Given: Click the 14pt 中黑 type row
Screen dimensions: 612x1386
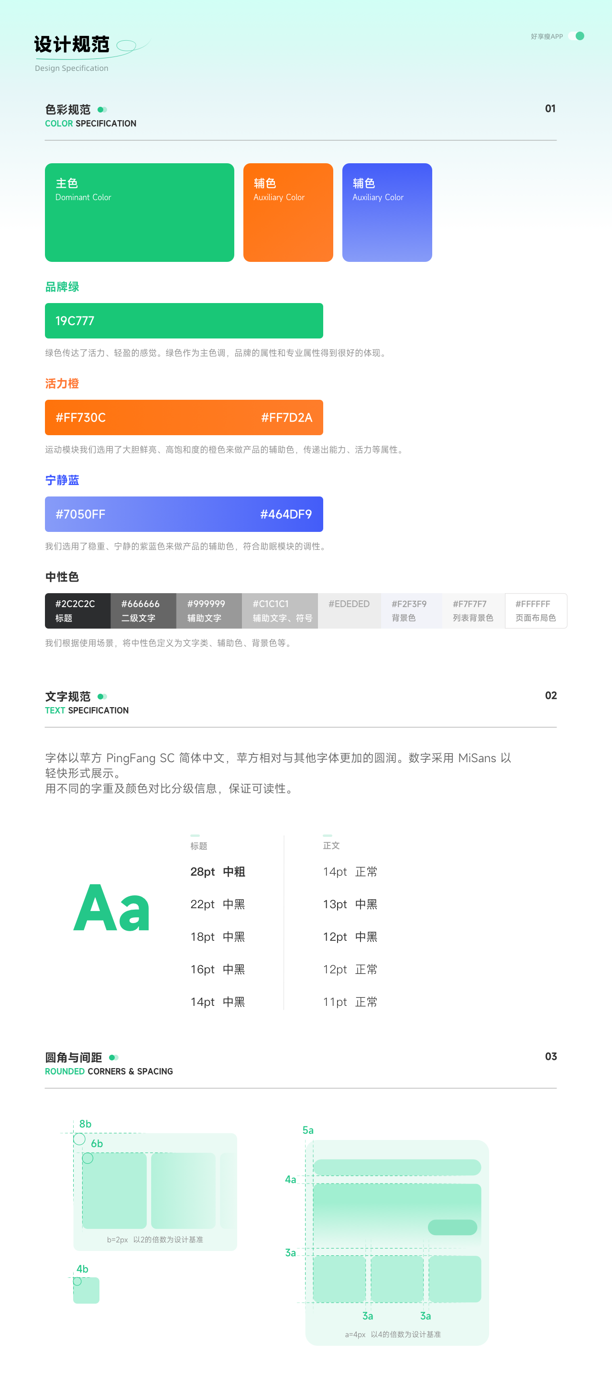Looking at the screenshot, I should pyautogui.click(x=218, y=1003).
